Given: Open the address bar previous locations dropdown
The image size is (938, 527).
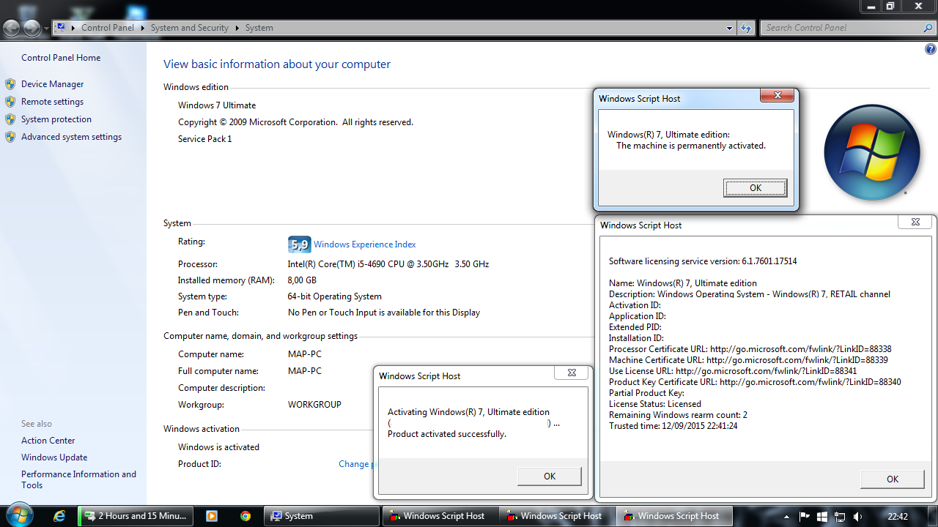Looking at the screenshot, I should pyautogui.click(x=729, y=28).
